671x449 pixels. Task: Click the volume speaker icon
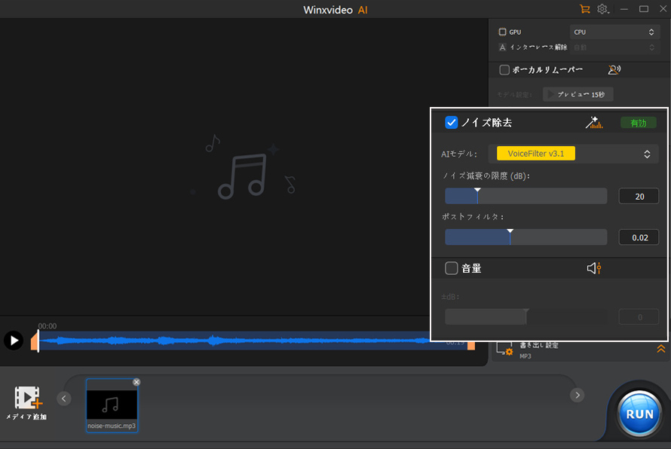coord(594,268)
